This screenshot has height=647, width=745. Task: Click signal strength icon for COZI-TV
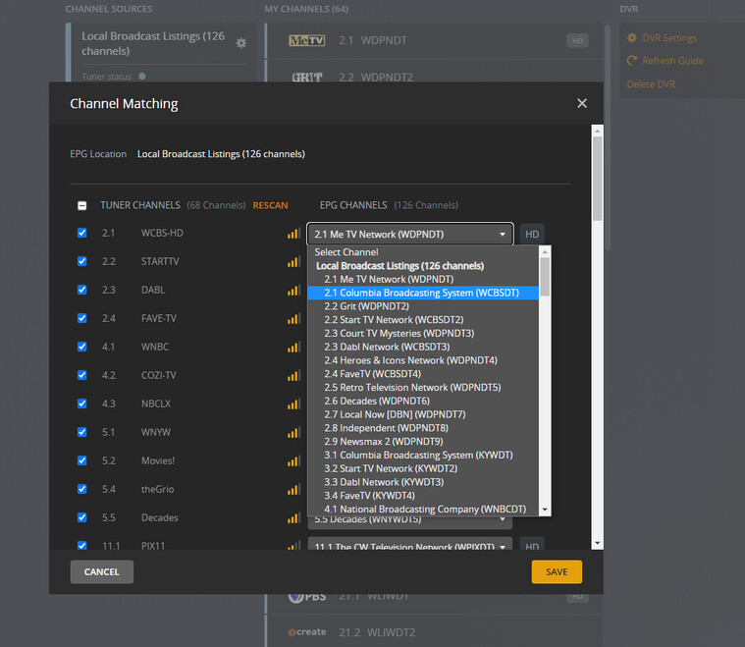click(293, 376)
